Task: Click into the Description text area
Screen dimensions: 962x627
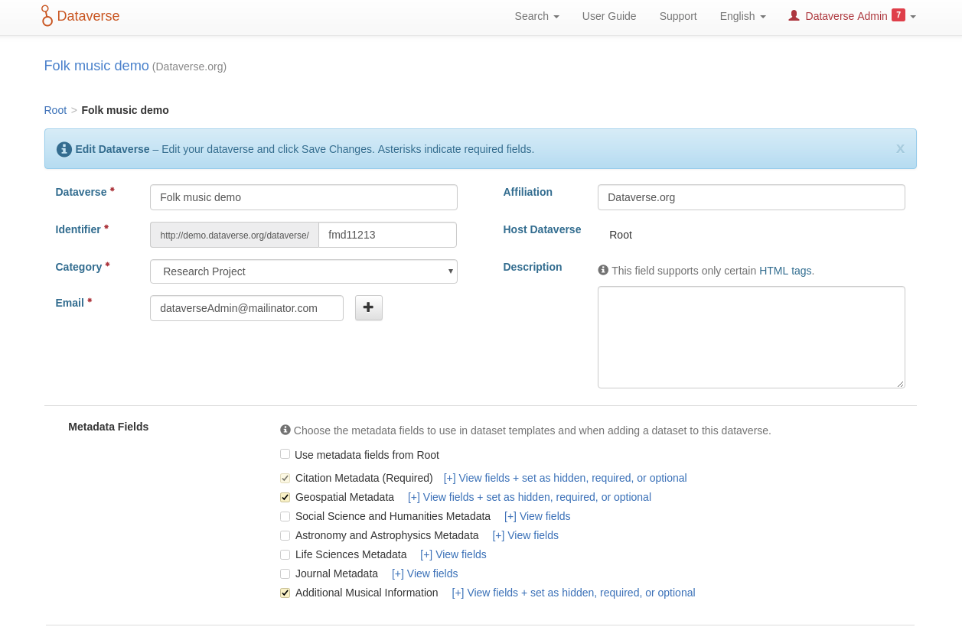Action: click(751, 337)
